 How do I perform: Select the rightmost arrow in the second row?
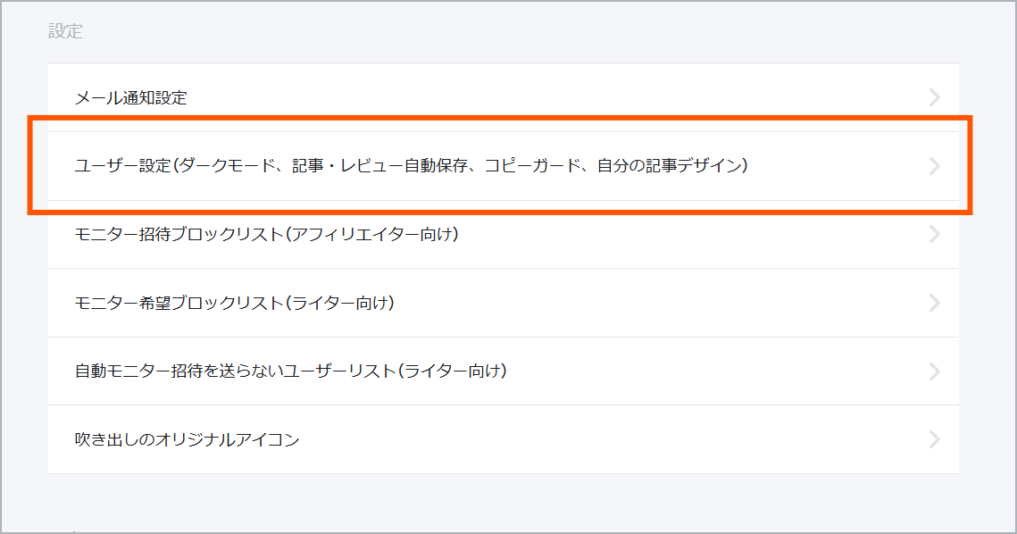[x=934, y=165]
